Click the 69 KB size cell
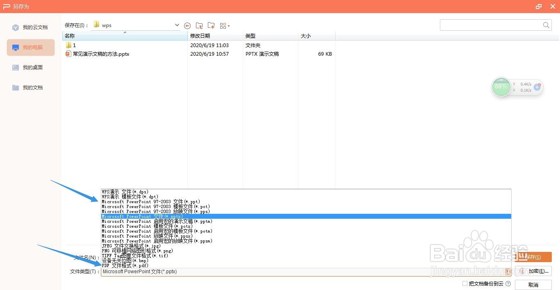 click(325, 54)
